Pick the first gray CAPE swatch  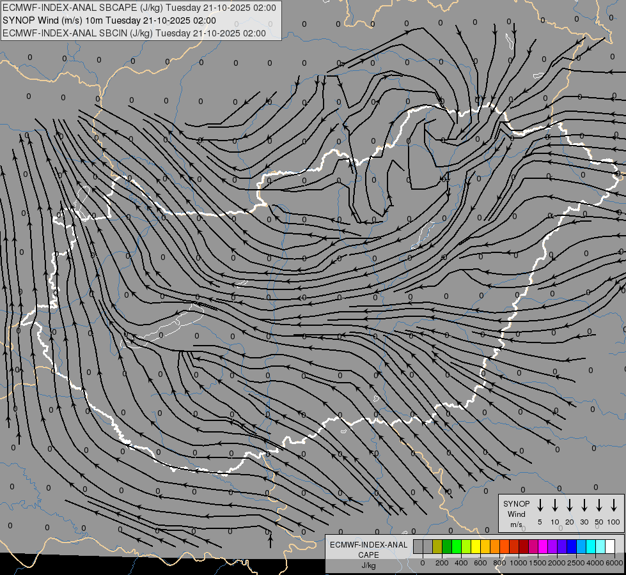tap(418, 546)
